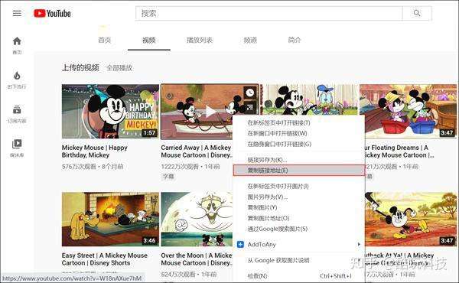Choose 在新标签页中打开图片(I)
459x283 pixels.
pos(298,186)
